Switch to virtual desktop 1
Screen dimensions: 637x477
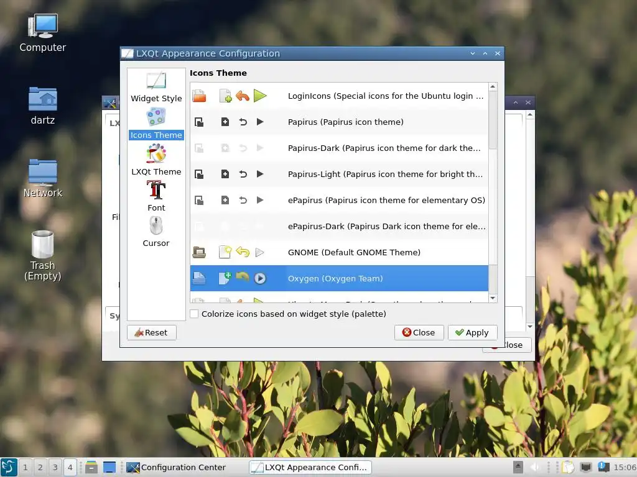coord(25,467)
